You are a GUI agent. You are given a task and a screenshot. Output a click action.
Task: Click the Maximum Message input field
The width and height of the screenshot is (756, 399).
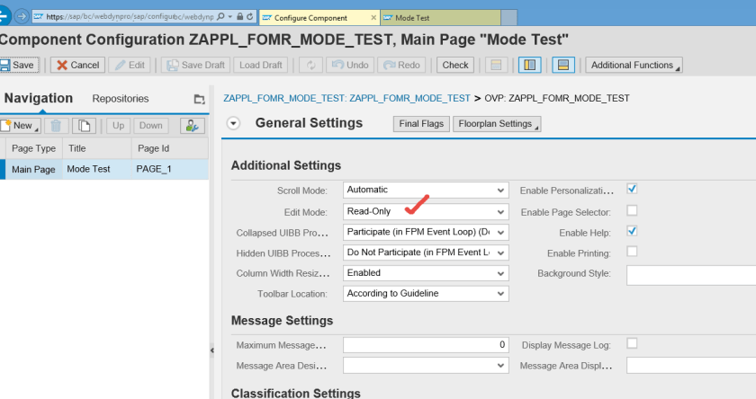[x=426, y=345]
